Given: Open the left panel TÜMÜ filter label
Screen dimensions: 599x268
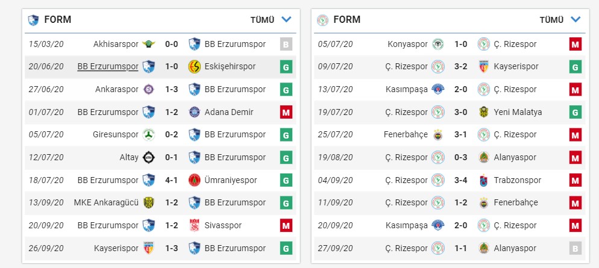Looking at the screenshot, I should pyautogui.click(x=262, y=20).
